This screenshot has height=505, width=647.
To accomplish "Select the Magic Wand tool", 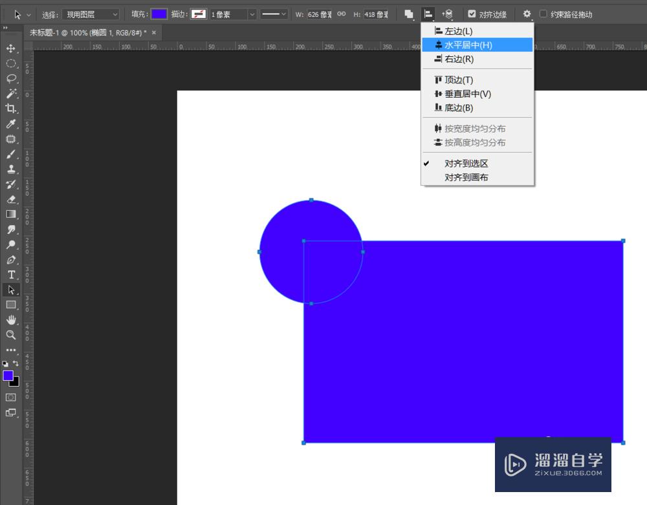I will 11,93.
